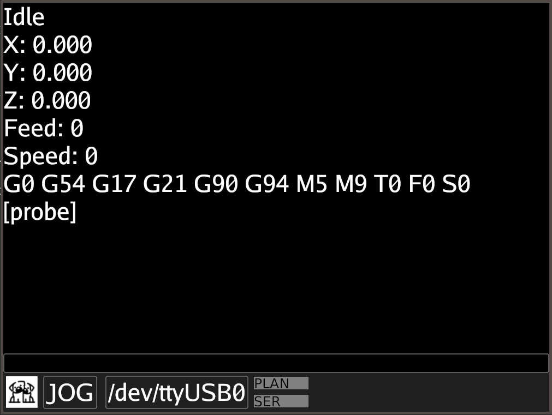The image size is (552, 415).
Task: Click the M5 spindle state text
Action: (312, 184)
